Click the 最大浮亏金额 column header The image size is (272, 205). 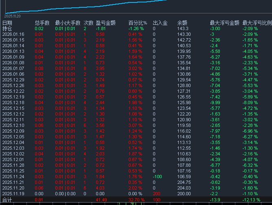[224, 23]
